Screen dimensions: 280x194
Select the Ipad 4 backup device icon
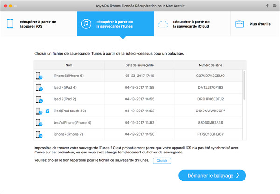(39, 88)
